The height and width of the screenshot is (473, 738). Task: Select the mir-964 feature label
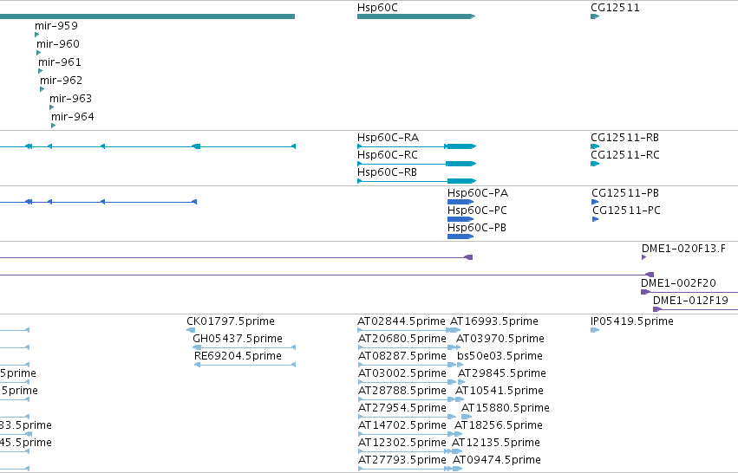(x=73, y=117)
